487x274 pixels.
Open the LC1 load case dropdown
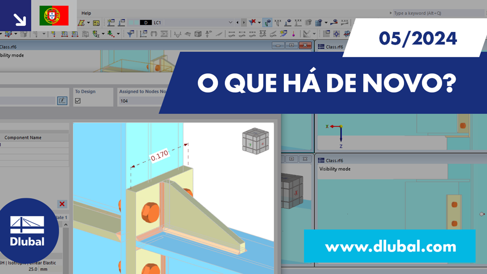[x=231, y=22]
